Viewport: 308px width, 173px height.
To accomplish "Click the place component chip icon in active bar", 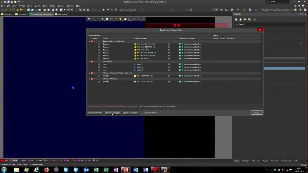I will [x=107, y=19].
